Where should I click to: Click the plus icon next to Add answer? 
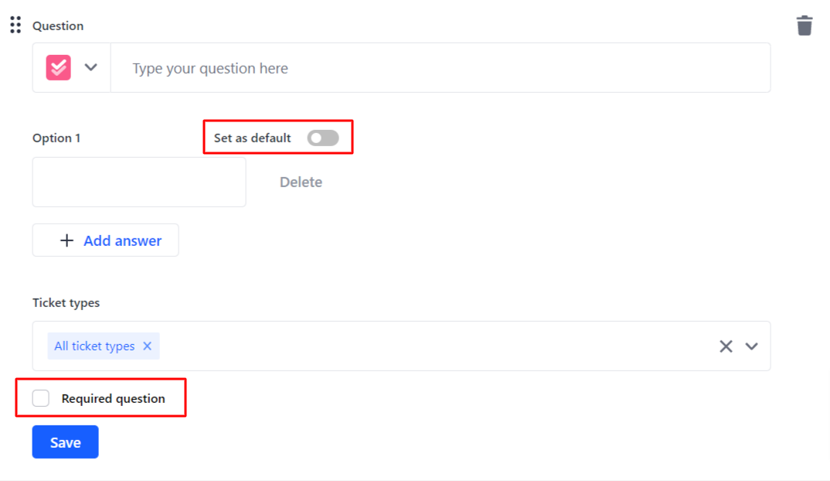66,240
